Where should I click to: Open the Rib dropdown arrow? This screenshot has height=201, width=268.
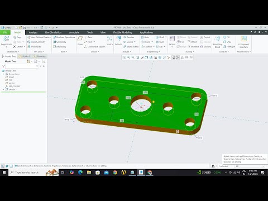[x=164, y=46]
